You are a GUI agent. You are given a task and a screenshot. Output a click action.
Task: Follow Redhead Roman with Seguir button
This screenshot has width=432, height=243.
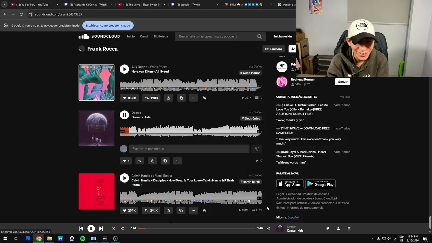pos(343,82)
